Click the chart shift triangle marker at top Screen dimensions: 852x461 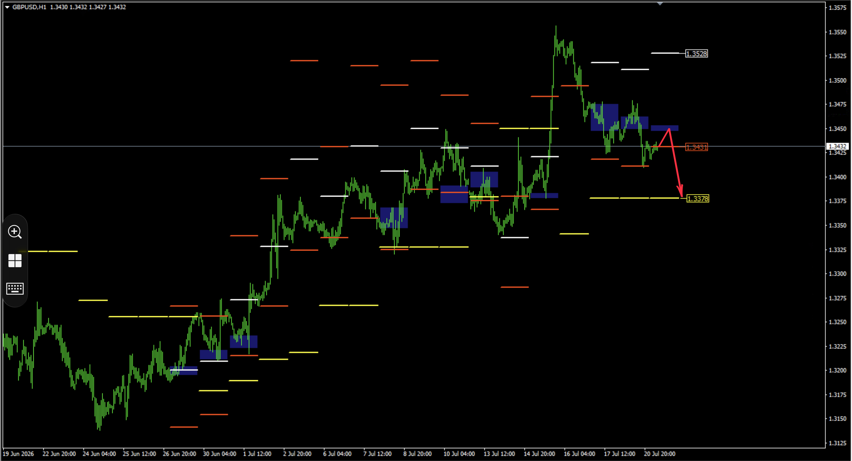tap(660, 4)
